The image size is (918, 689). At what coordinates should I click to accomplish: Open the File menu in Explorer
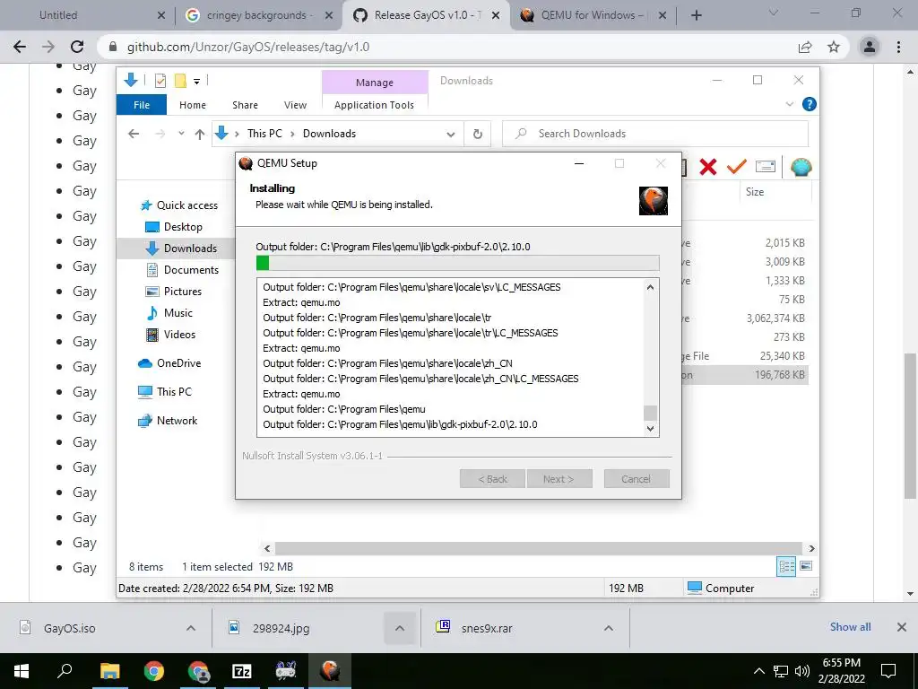coord(142,105)
